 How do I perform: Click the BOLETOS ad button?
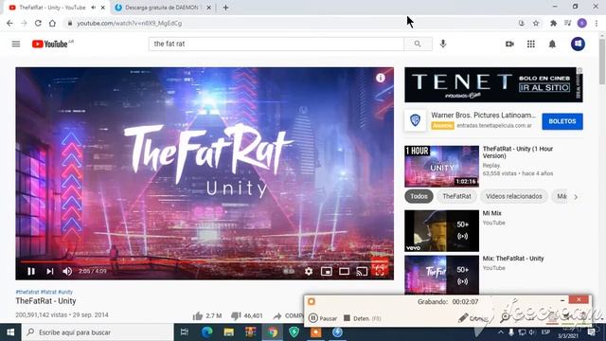[562, 121]
